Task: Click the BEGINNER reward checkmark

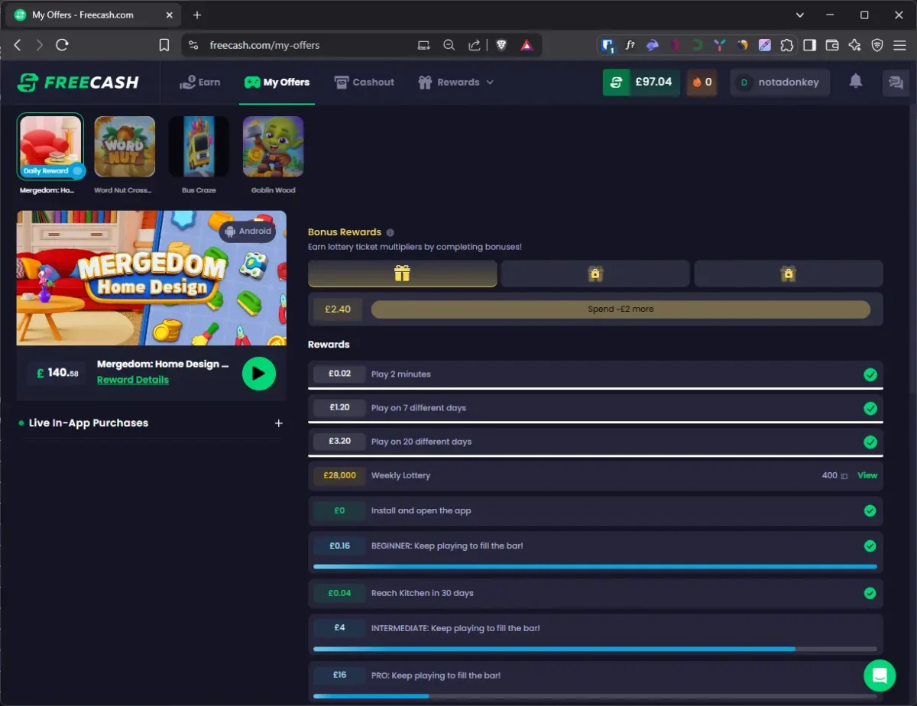Action: 870,546
